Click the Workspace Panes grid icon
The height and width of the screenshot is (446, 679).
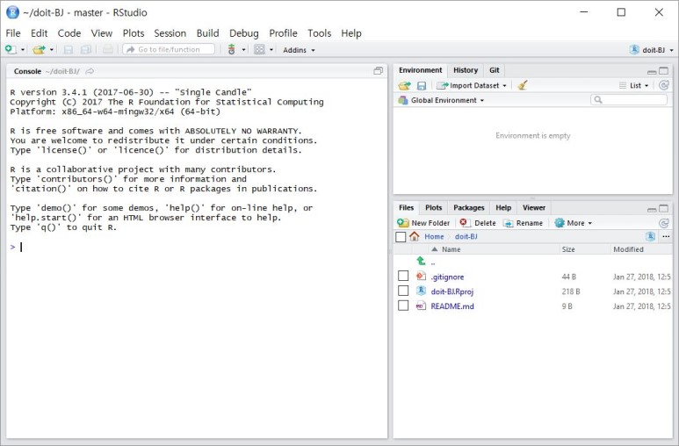point(259,50)
